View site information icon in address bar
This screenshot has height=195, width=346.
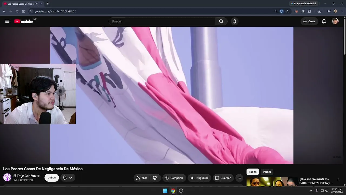[x=31, y=11]
